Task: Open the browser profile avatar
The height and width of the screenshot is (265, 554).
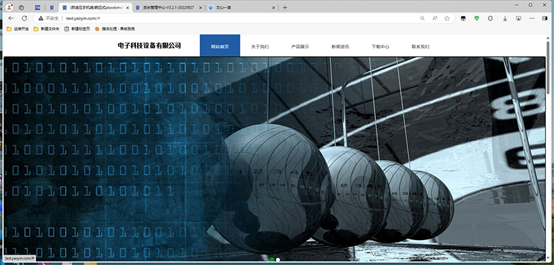Action: coord(10,8)
